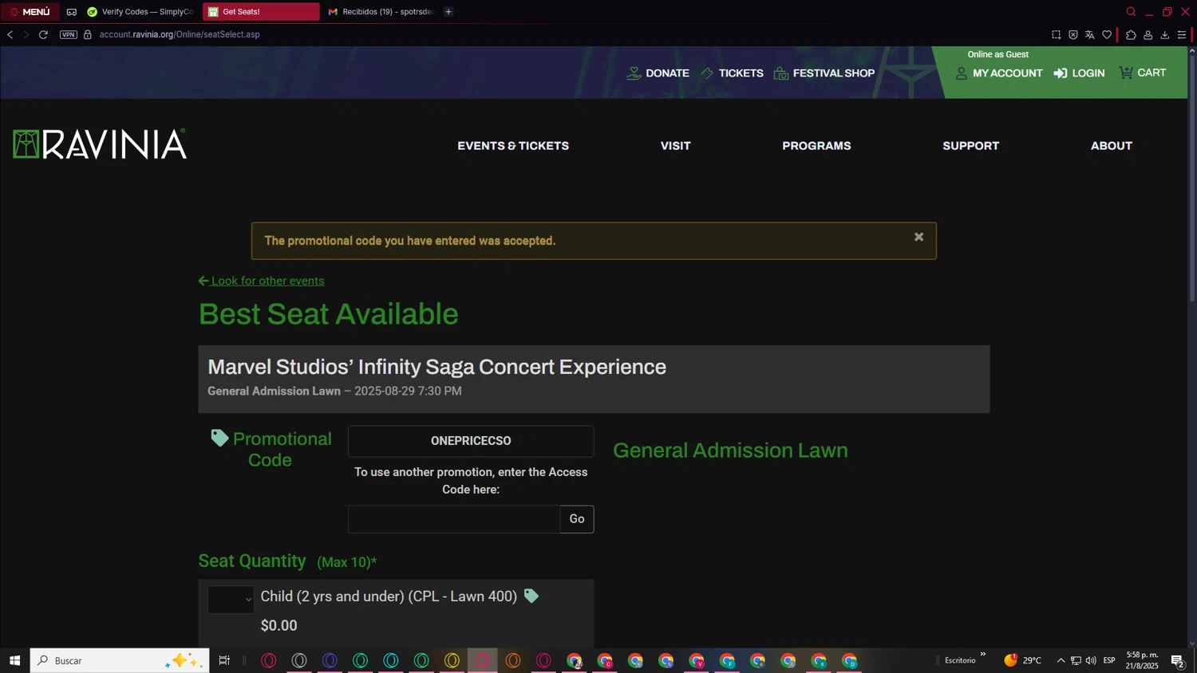Screen dimensions: 1197x673
Task: Reload the page with refresh icon
Action: [43, 34]
